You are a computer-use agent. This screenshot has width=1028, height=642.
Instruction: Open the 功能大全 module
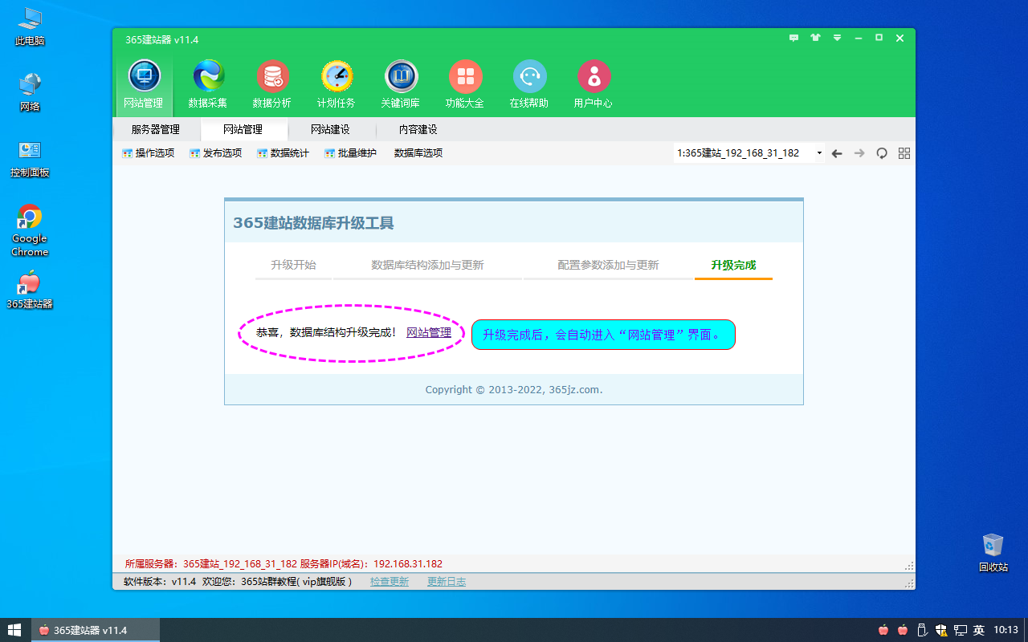(465, 84)
